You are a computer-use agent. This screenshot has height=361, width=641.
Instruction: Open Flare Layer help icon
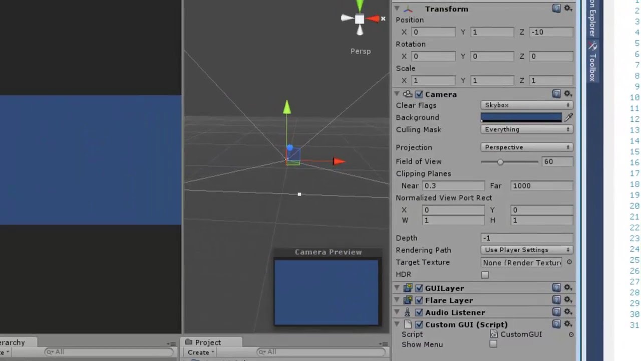556,300
